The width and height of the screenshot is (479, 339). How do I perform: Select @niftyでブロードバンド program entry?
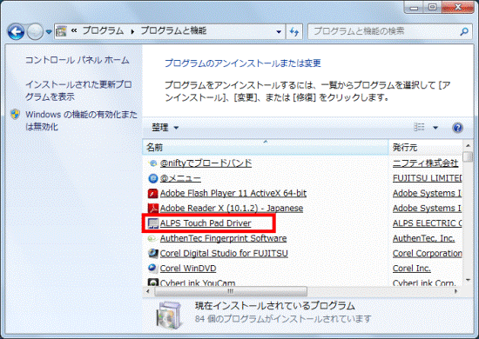(206, 163)
